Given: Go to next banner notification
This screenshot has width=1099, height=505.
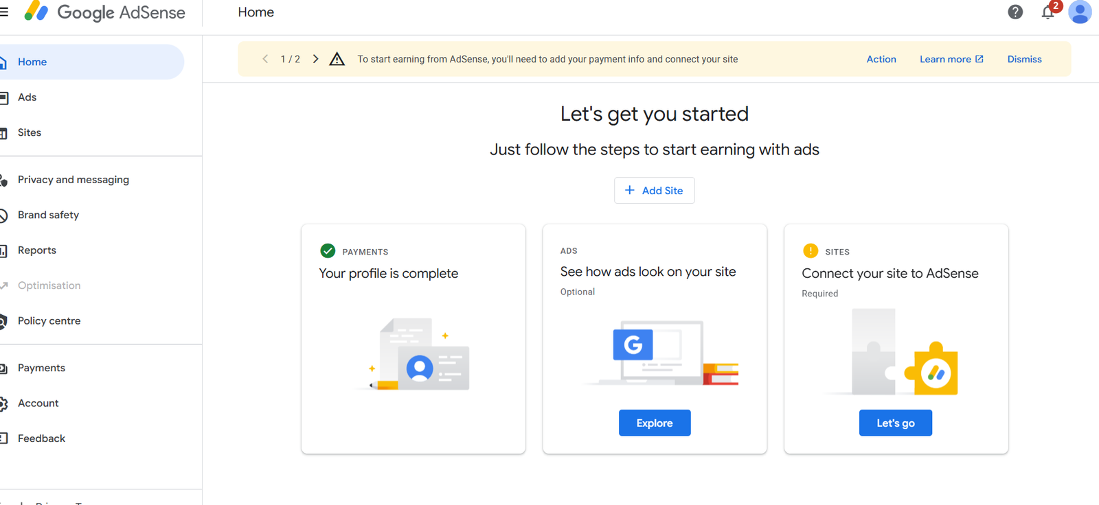Looking at the screenshot, I should pyautogui.click(x=316, y=59).
